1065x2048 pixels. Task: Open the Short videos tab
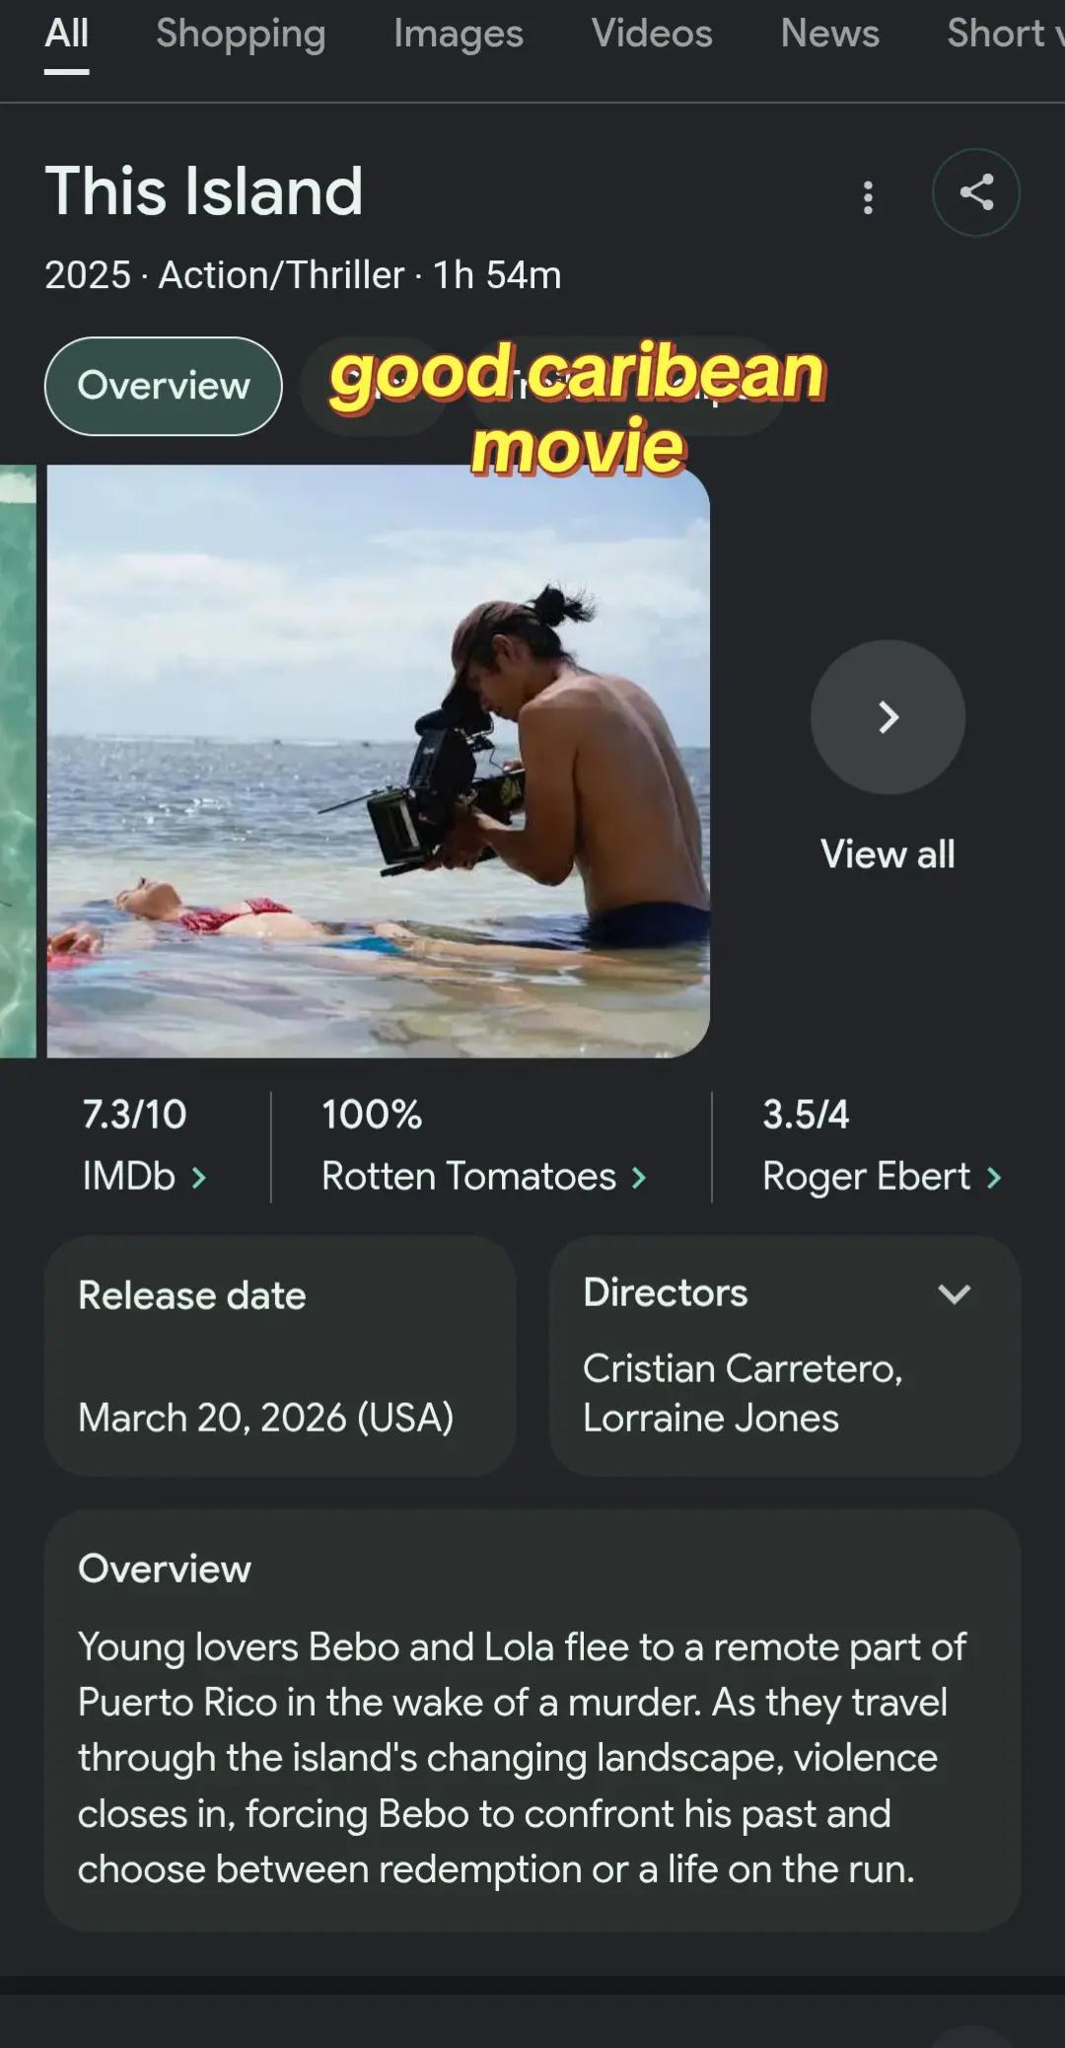tap(1006, 34)
